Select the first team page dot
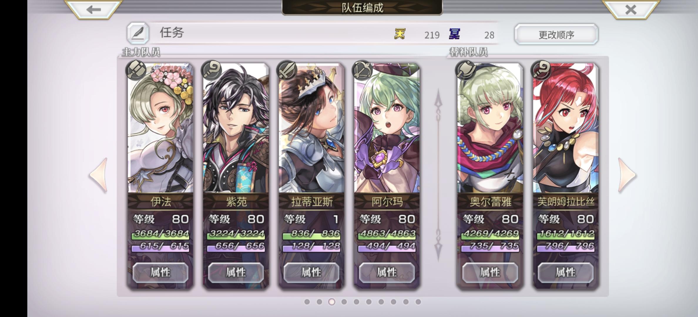The width and height of the screenshot is (698, 317). (x=307, y=302)
